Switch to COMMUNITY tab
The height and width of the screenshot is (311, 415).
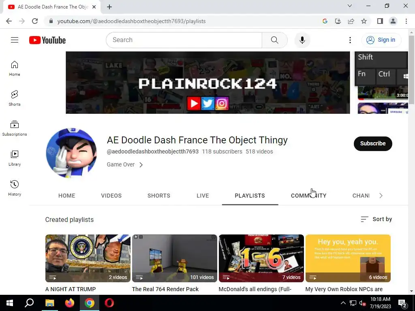pos(308,196)
